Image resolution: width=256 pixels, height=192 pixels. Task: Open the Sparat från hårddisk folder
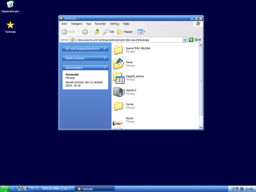[x=119, y=50]
